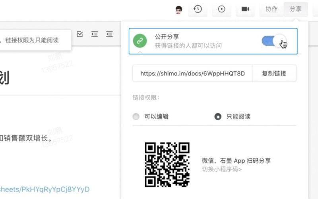The height and width of the screenshot is (199, 318).
Task: Open the sheets link in the document
Action: click(45, 189)
